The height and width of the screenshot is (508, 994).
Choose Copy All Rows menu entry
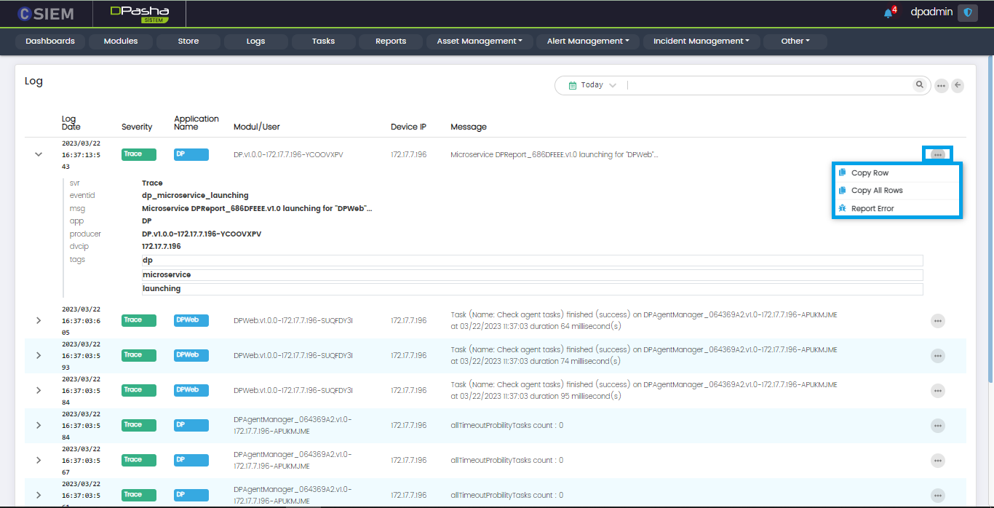(876, 191)
